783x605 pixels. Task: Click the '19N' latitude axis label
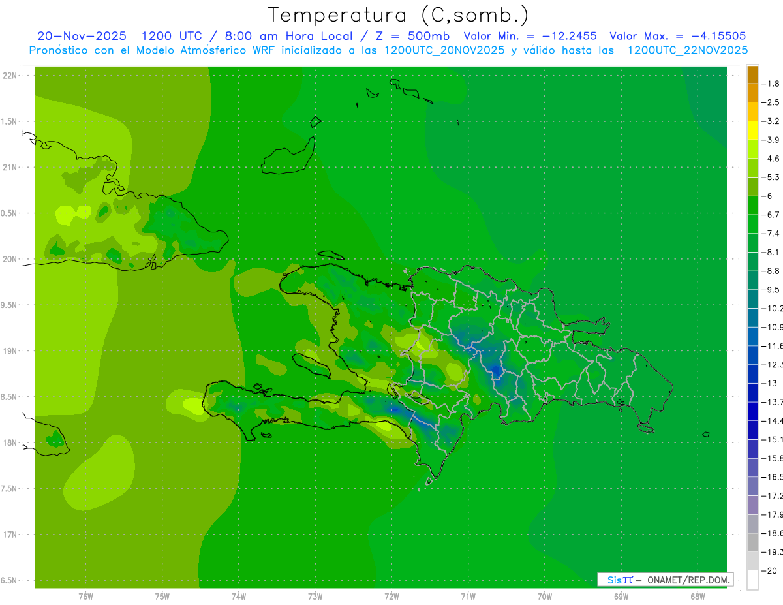tap(10, 350)
